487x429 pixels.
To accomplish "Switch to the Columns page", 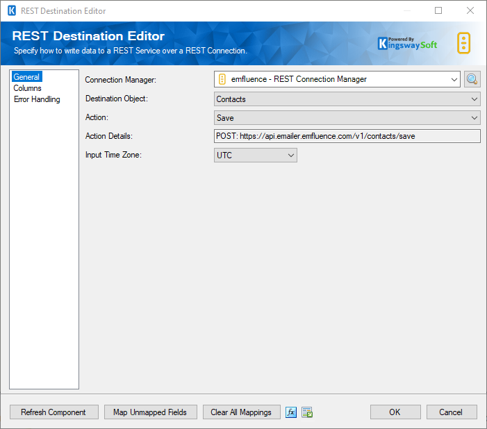I will tap(27, 88).
